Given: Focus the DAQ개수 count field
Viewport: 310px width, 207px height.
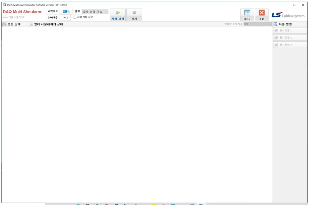Looking at the screenshot, I should pos(65,18).
